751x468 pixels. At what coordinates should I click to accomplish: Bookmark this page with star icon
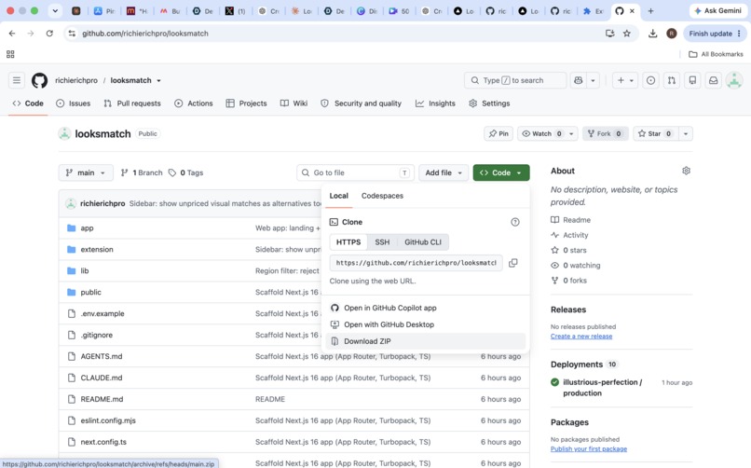tap(626, 34)
